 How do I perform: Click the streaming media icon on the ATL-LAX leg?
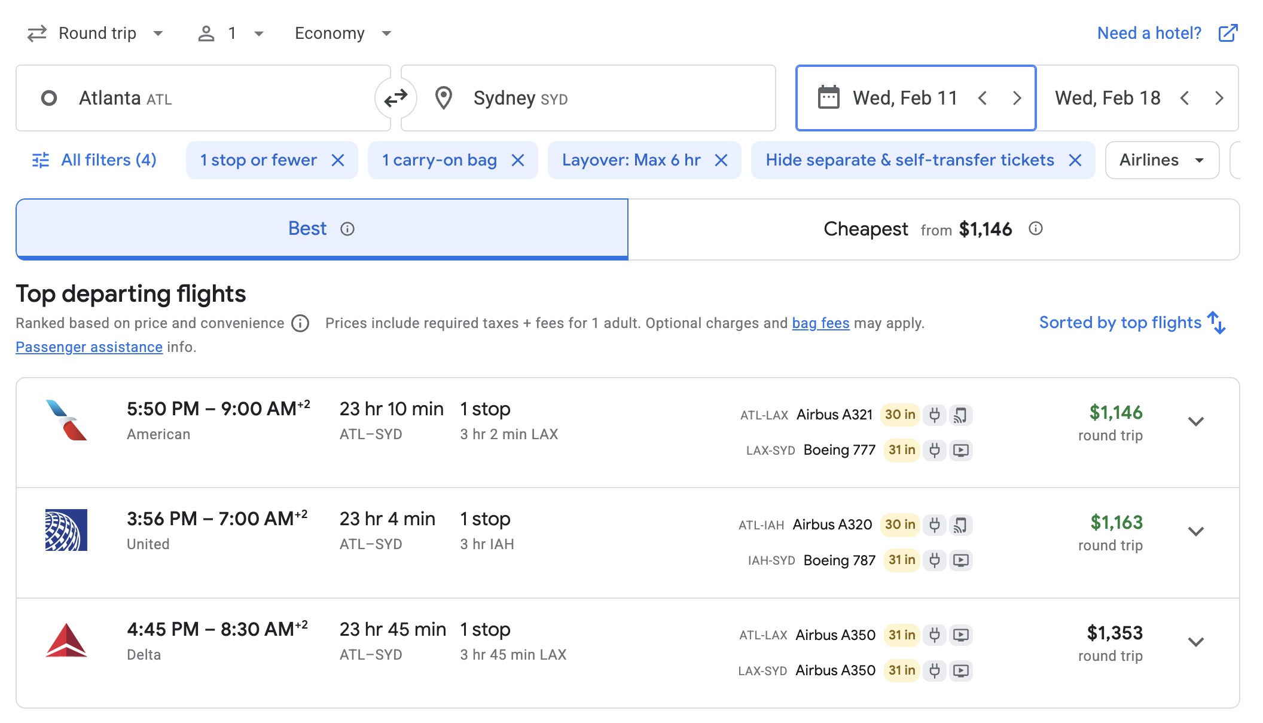tap(961, 415)
